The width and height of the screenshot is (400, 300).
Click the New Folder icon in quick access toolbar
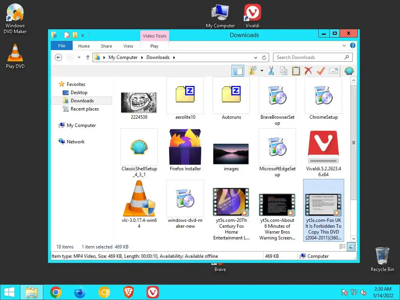tap(75, 35)
